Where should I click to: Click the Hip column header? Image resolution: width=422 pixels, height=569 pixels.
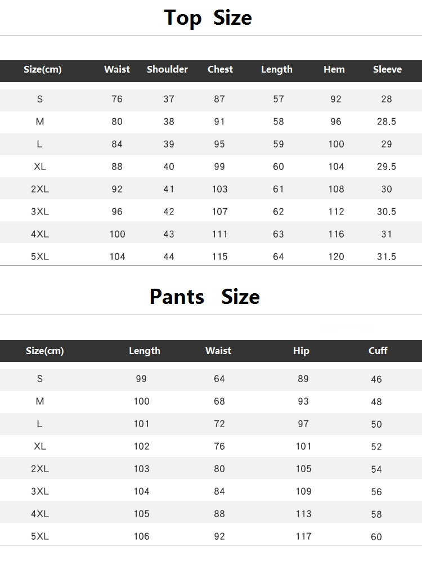pyautogui.click(x=301, y=351)
